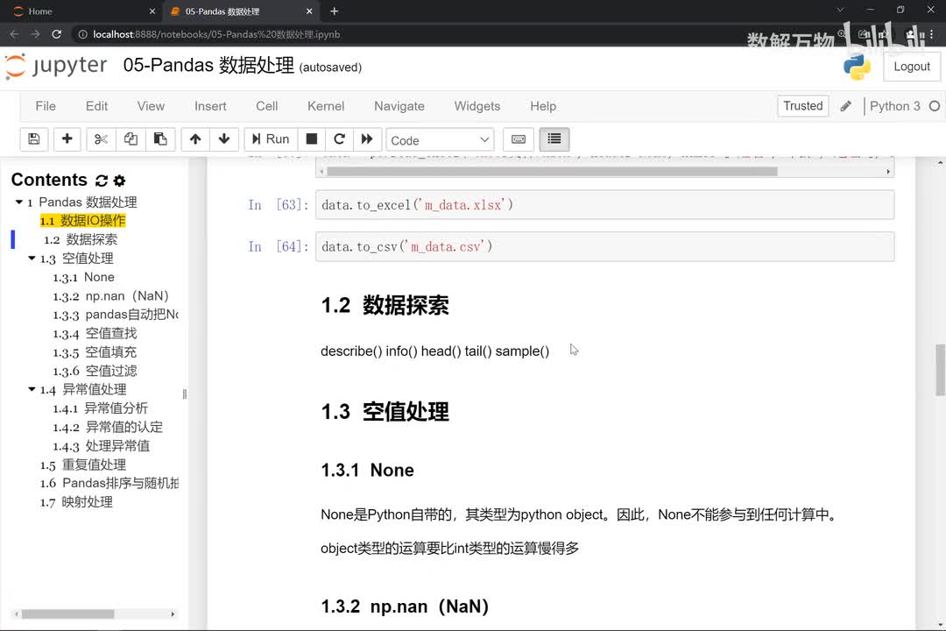Open the Kernel menu
This screenshot has width=946, height=631.
[326, 106]
